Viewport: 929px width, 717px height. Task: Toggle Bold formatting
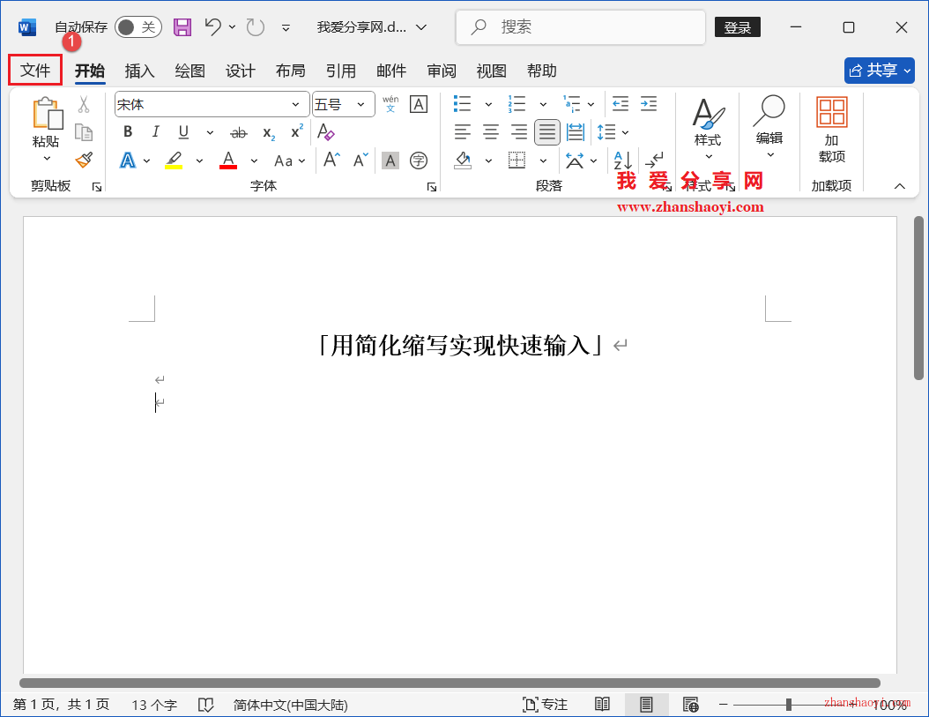(x=128, y=131)
